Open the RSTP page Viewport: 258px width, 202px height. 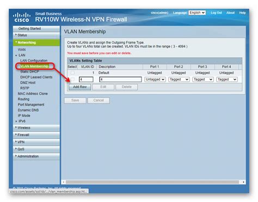click(x=24, y=88)
